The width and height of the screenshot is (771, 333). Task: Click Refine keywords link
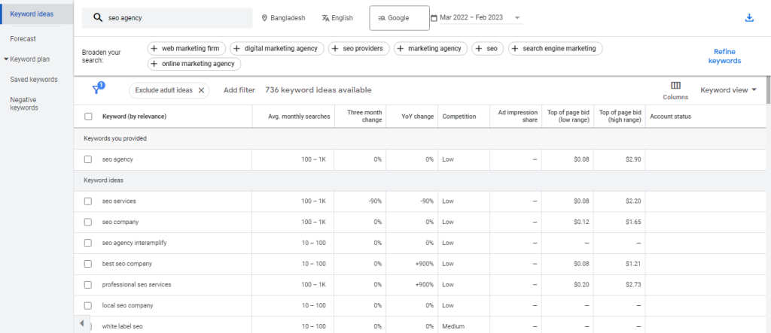(x=724, y=56)
